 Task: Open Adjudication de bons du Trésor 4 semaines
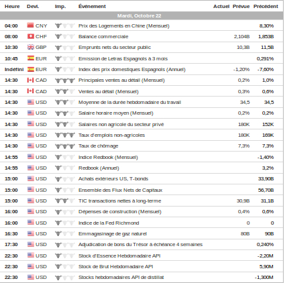point(140,245)
